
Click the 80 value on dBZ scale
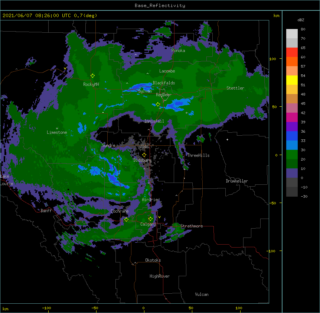coord(303,29)
